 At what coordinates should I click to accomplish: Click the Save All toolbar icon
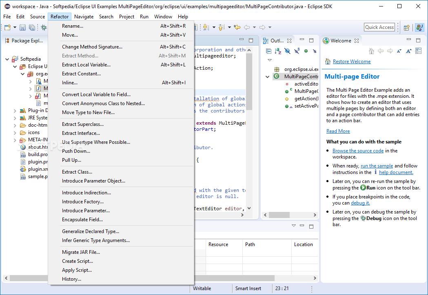(x=32, y=27)
